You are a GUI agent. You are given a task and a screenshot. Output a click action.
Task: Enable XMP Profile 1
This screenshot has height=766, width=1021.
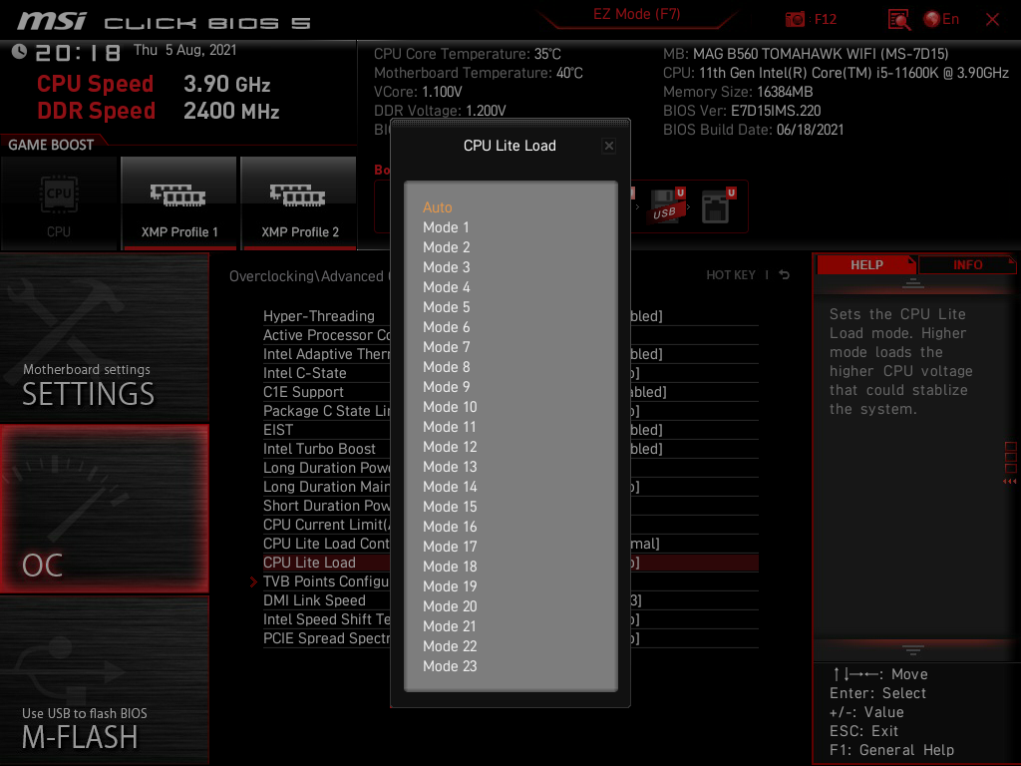coord(179,203)
